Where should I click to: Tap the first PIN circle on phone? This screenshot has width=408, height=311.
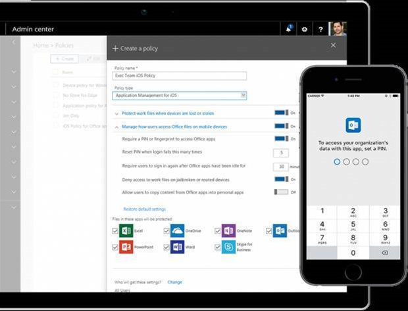(337, 161)
